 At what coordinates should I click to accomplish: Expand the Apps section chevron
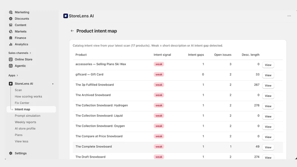pos(17,75)
